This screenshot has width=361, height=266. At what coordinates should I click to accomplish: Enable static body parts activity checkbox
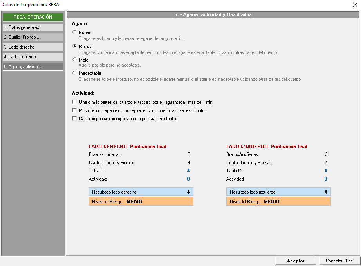(75, 102)
